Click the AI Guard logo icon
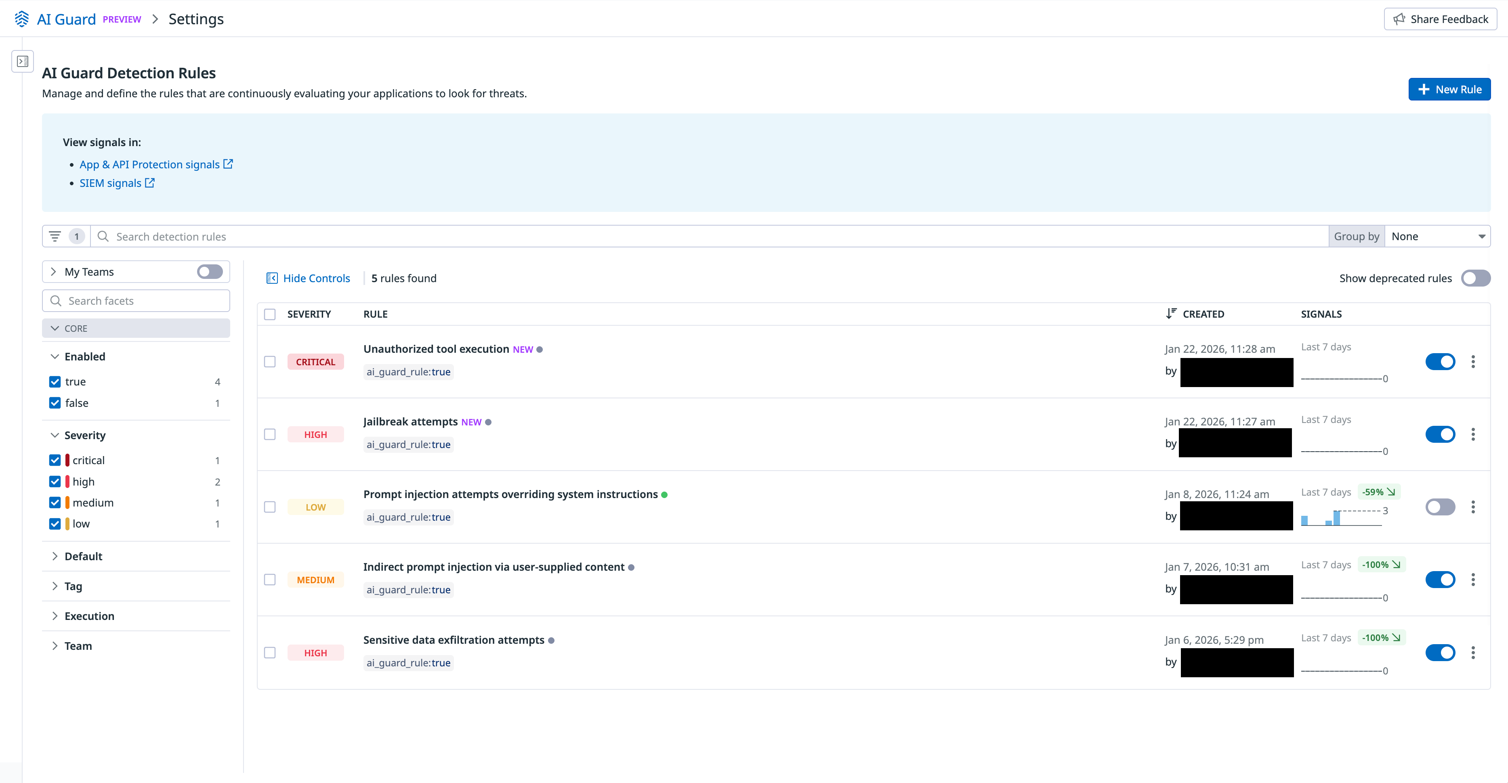1508x783 pixels. point(22,19)
